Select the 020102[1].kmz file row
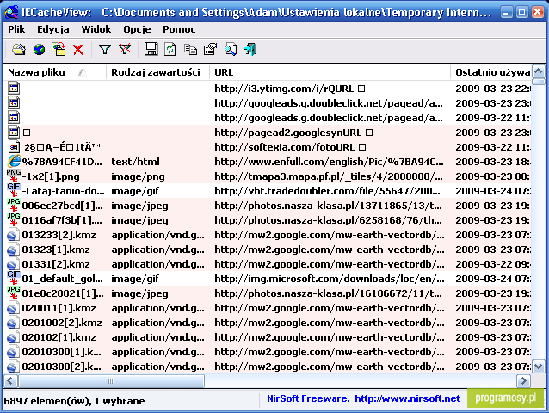549x413 pixels. 268,337
